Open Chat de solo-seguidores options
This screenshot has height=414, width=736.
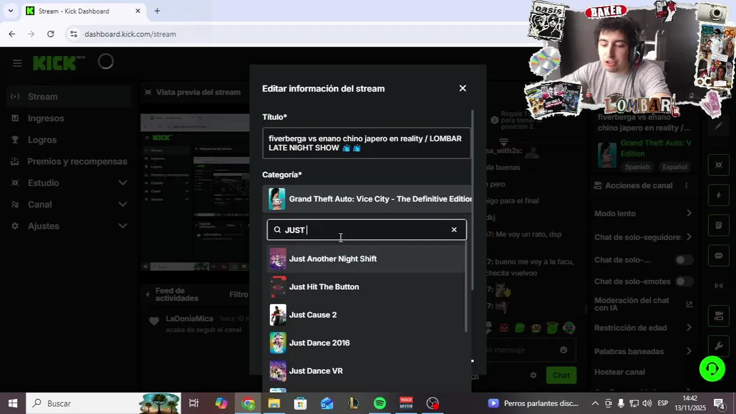(x=643, y=237)
